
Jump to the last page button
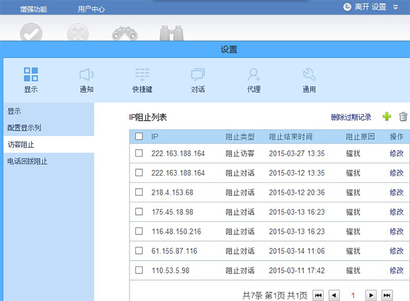386,295
